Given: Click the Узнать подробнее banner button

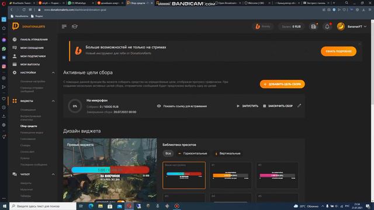Looking at the screenshot, I should 338,51.
